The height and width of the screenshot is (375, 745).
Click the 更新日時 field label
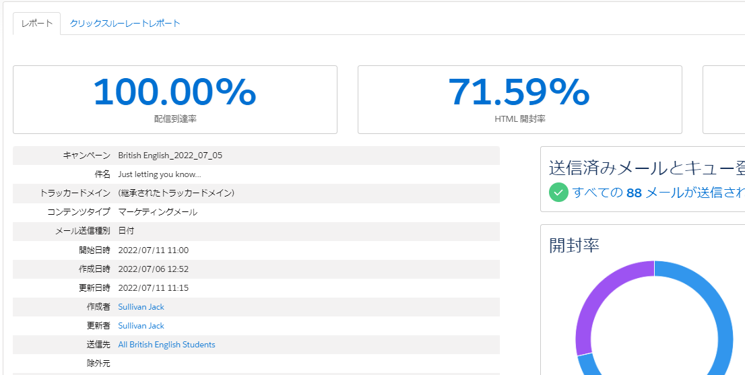[x=94, y=288]
